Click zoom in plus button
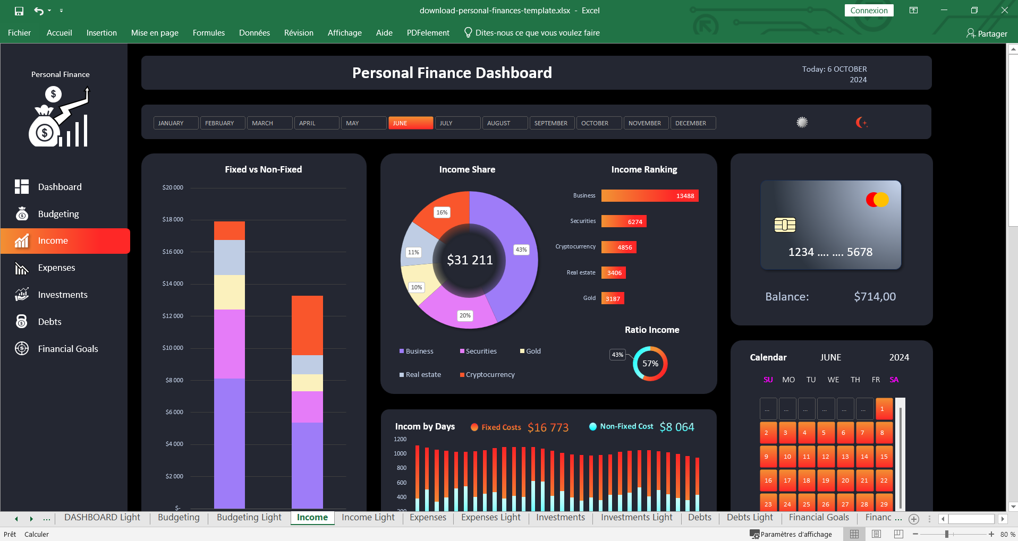This screenshot has width=1018, height=541. pos(991,534)
